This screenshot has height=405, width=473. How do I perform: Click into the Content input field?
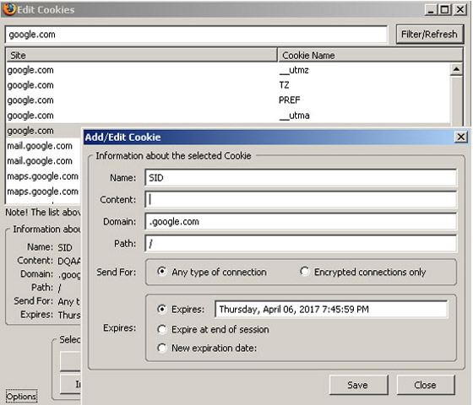pyautogui.click(x=301, y=199)
